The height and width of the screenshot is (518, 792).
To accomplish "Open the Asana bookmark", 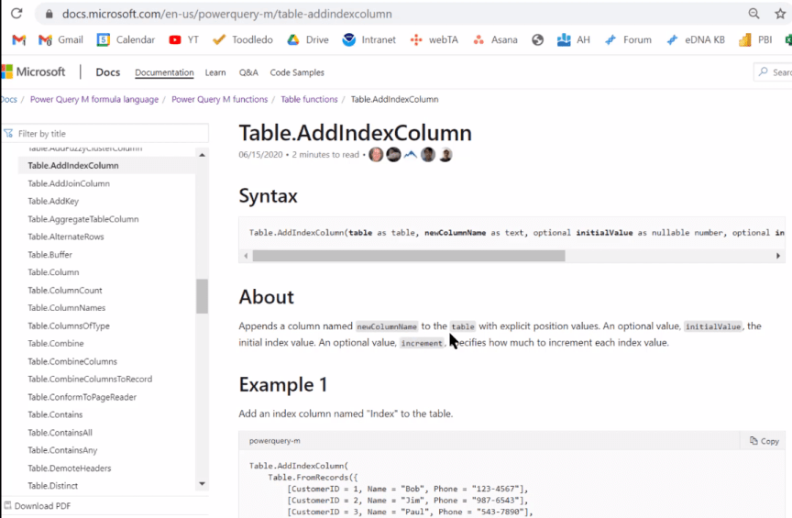I will point(495,40).
